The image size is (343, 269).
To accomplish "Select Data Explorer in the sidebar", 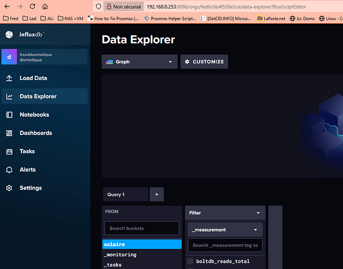I will (x=44, y=96).
